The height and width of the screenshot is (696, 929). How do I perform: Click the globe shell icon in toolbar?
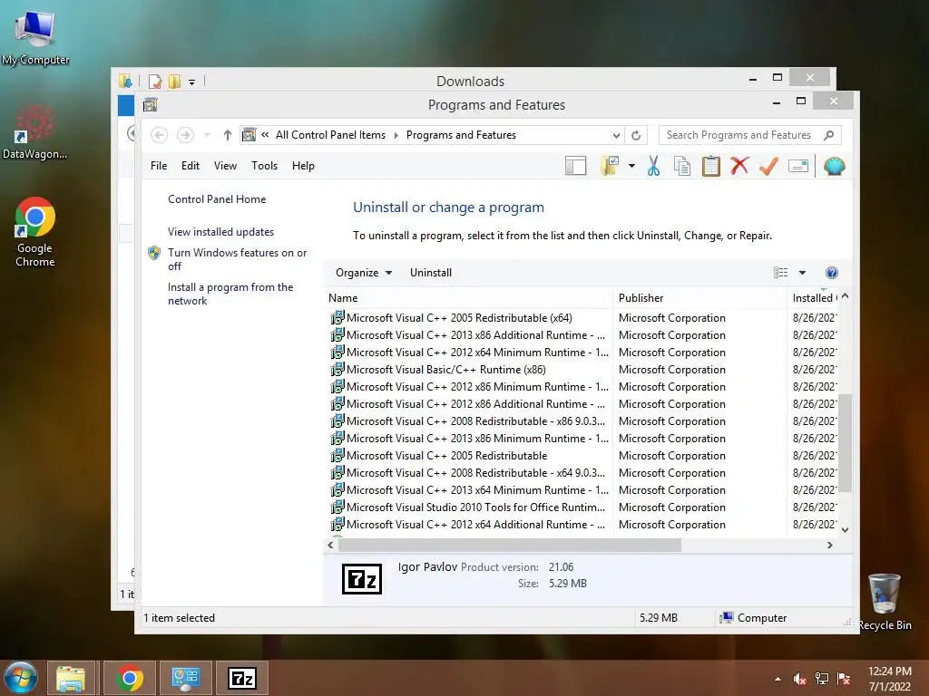834,167
